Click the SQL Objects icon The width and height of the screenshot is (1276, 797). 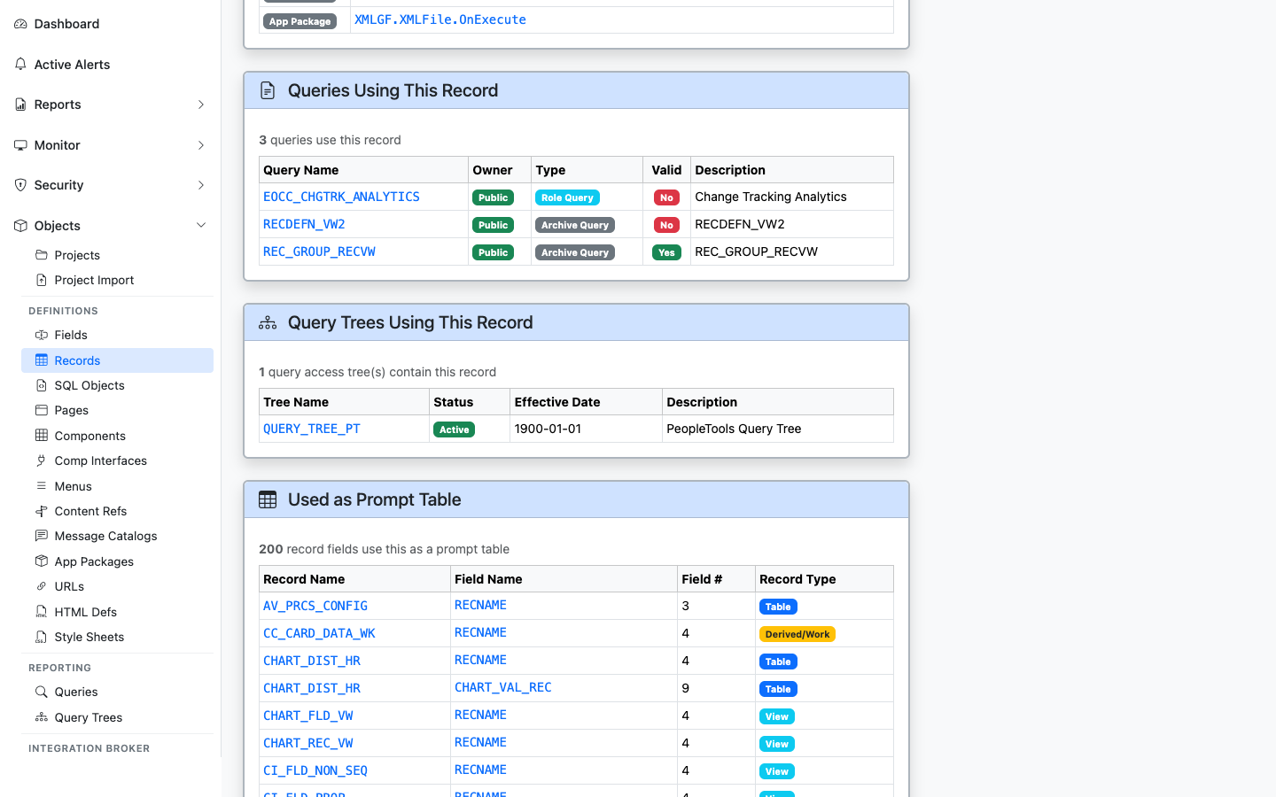(41, 385)
